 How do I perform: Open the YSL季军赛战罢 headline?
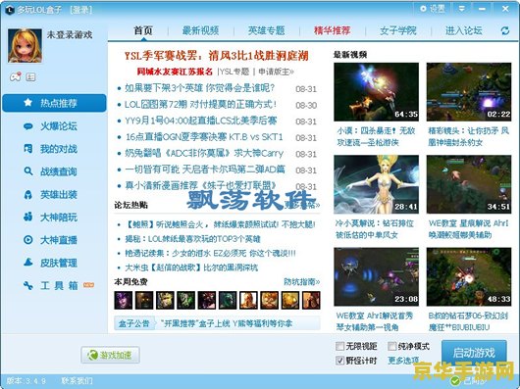(x=216, y=56)
